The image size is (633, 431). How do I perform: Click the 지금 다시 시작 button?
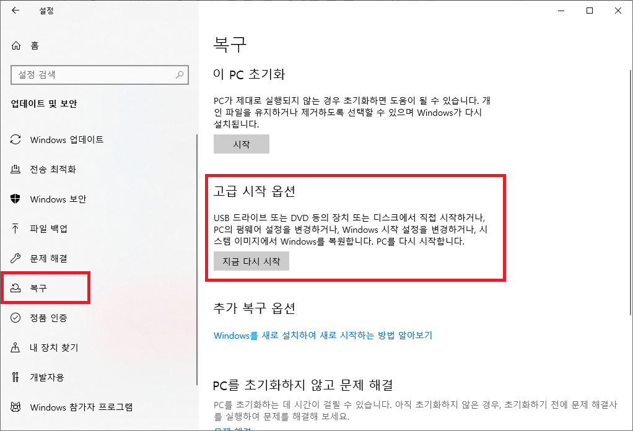pyautogui.click(x=251, y=261)
